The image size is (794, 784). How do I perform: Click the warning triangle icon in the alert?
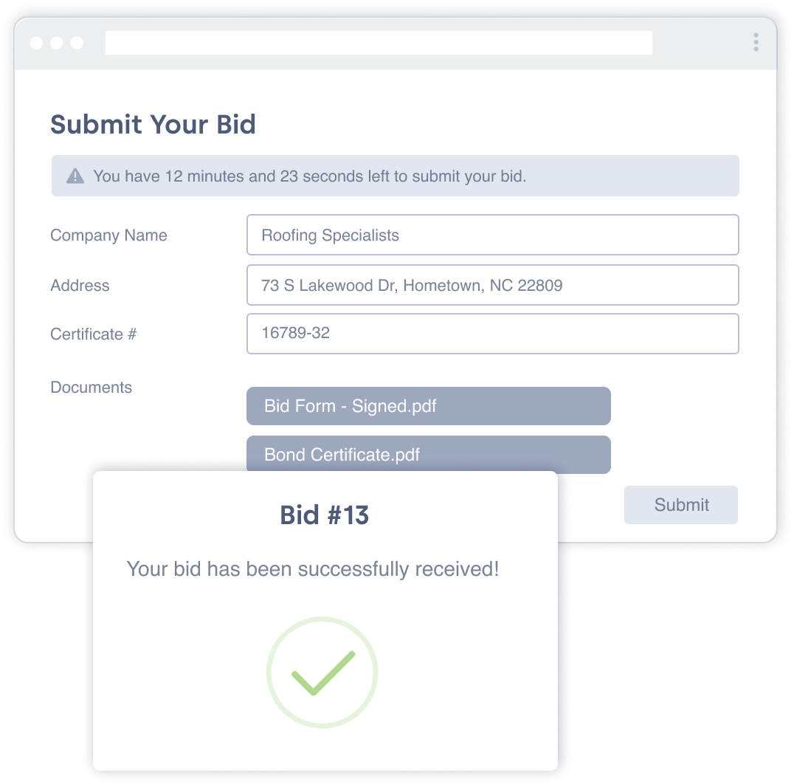tap(75, 176)
